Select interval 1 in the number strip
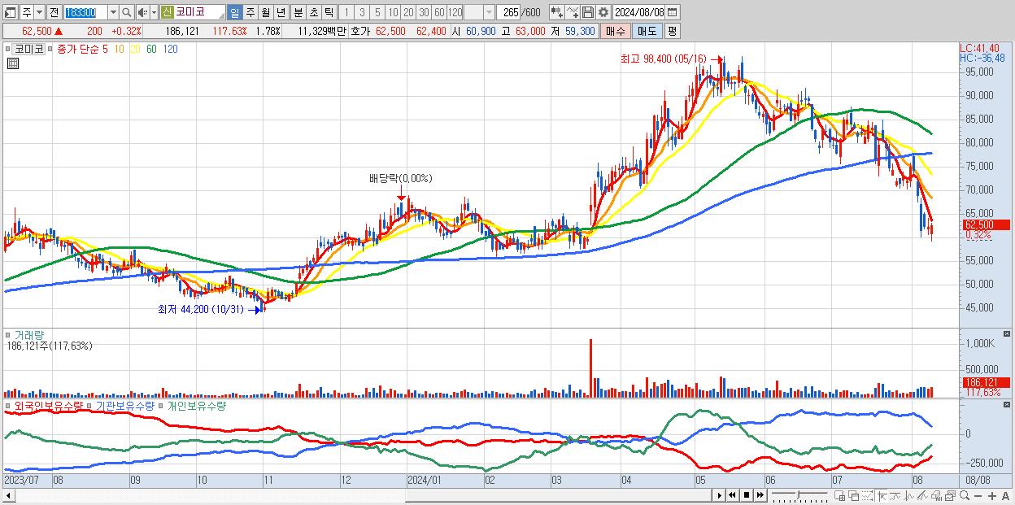1015x505 pixels. pos(346,12)
